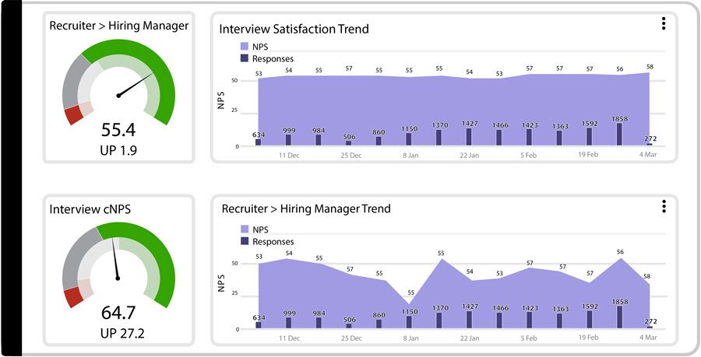Click the 1858 responses bar in Interview Satisfaction Trend
701x357 pixels.
(x=620, y=134)
